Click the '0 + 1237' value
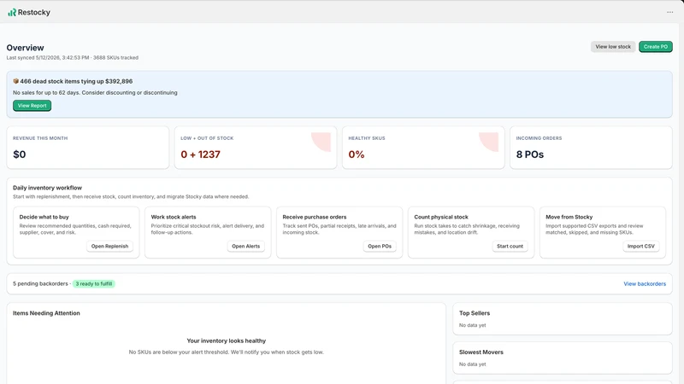Viewport: 684px width, 384px height. 200,154
